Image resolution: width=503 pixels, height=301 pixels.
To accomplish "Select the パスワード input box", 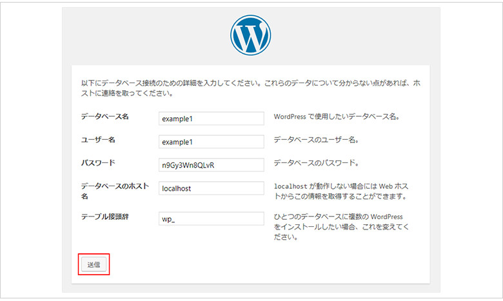I will click(x=211, y=164).
